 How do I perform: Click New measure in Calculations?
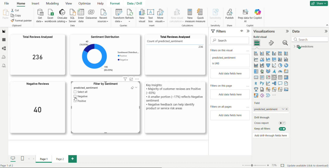pyautogui.click(x=190, y=15)
